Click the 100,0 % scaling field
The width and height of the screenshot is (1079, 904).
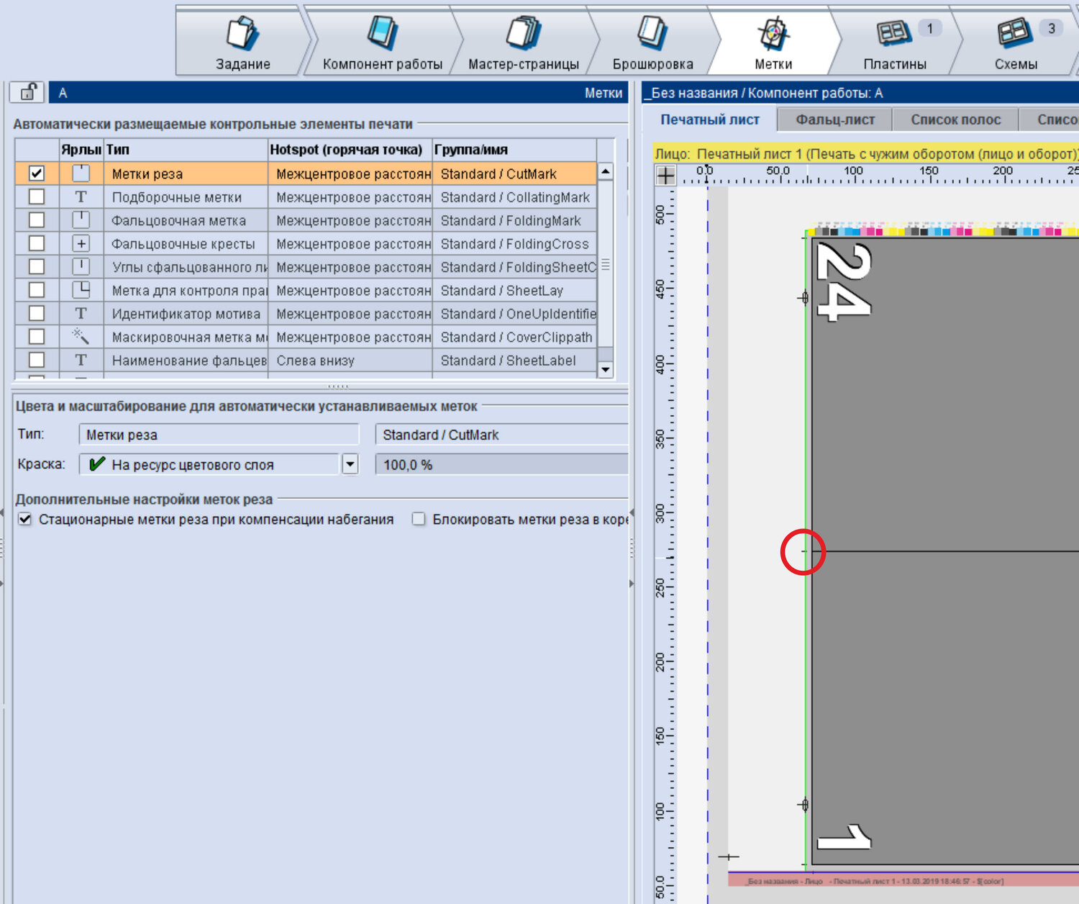[x=502, y=465]
